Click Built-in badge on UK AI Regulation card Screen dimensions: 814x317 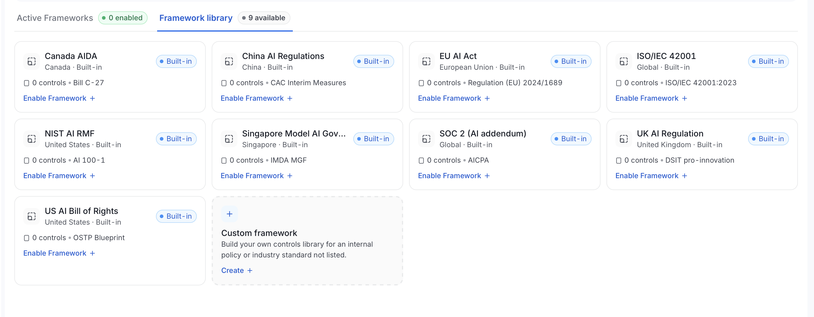click(768, 139)
